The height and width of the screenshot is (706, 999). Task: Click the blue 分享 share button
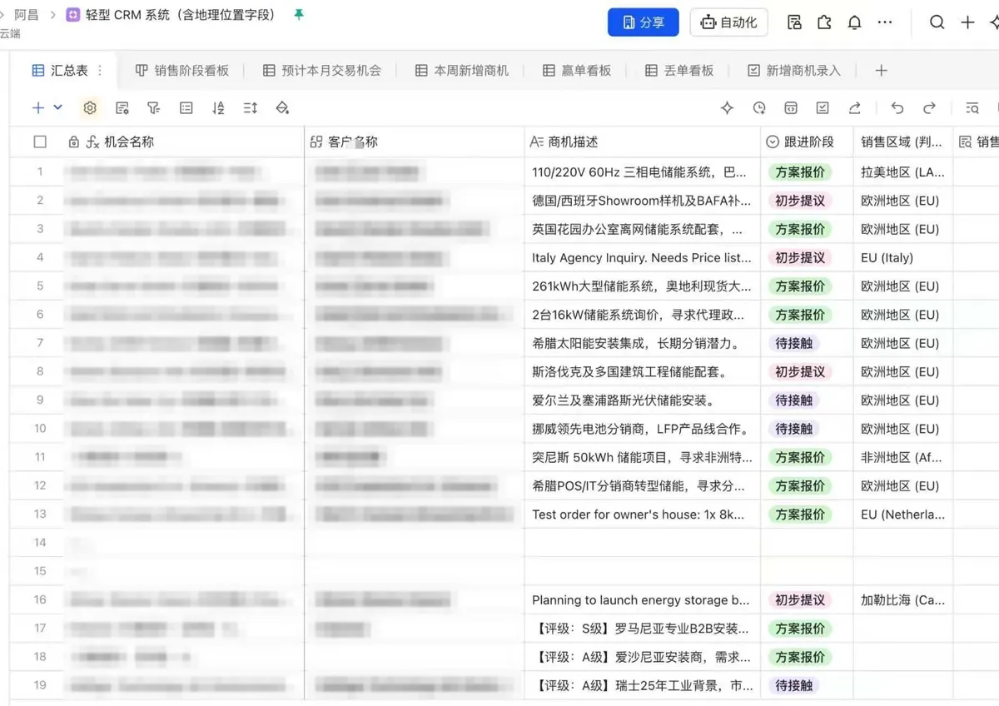point(643,22)
